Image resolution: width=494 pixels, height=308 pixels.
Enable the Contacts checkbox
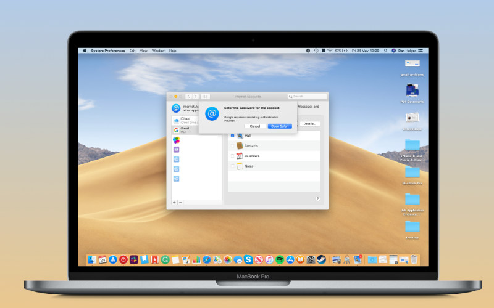pyautogui.click(x=233, y=146)
